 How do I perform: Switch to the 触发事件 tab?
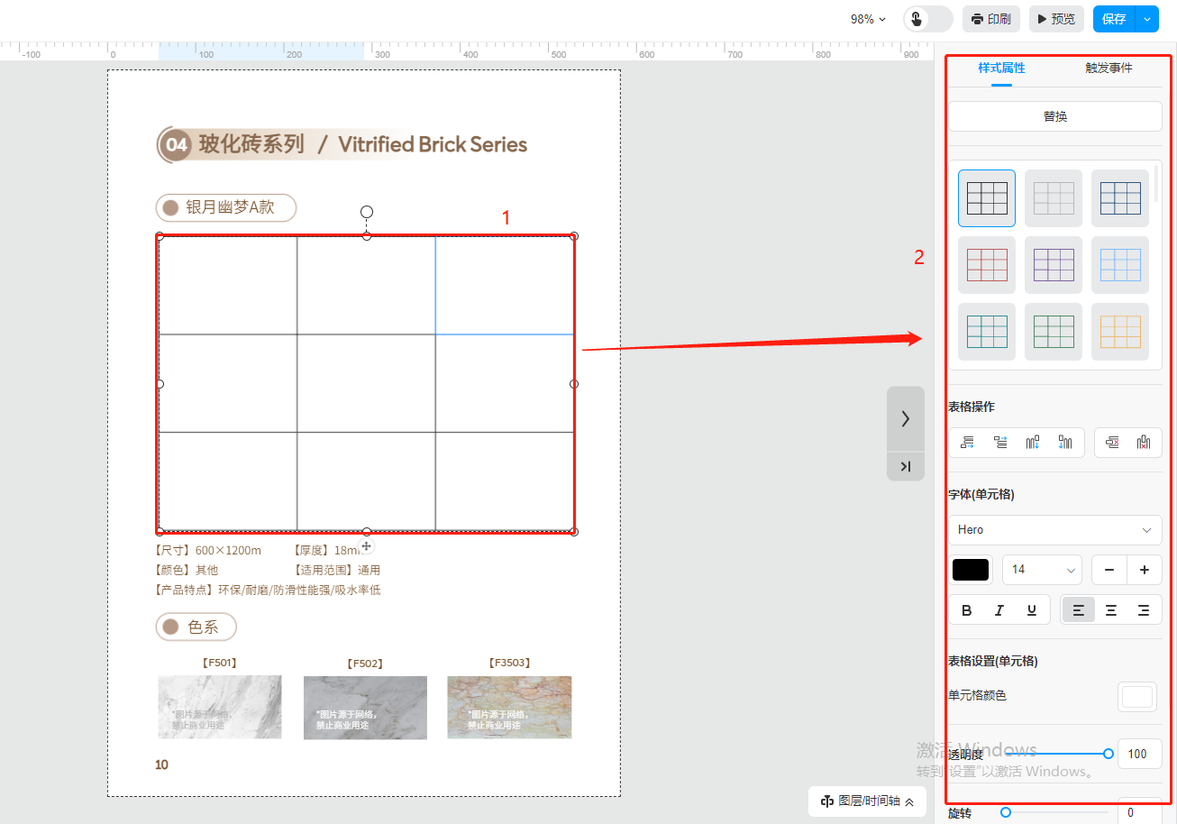(1109, 69)
